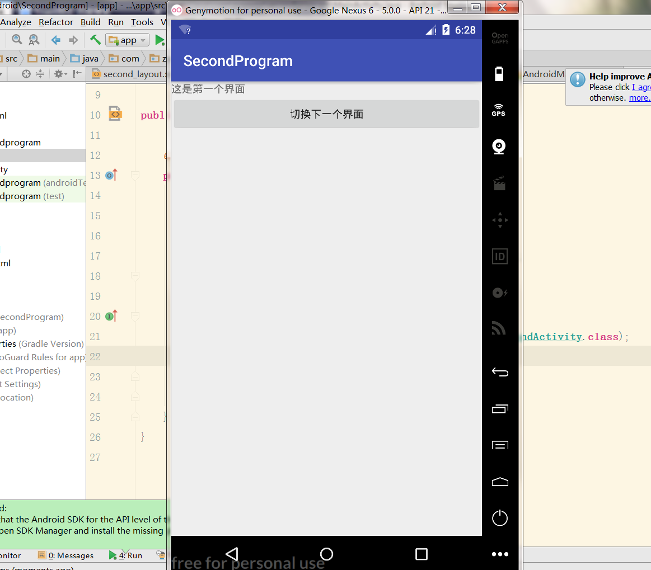Open the project panel gear settings dropdown
Viewport: 651px width, 570px height.
tap(60, 74)
